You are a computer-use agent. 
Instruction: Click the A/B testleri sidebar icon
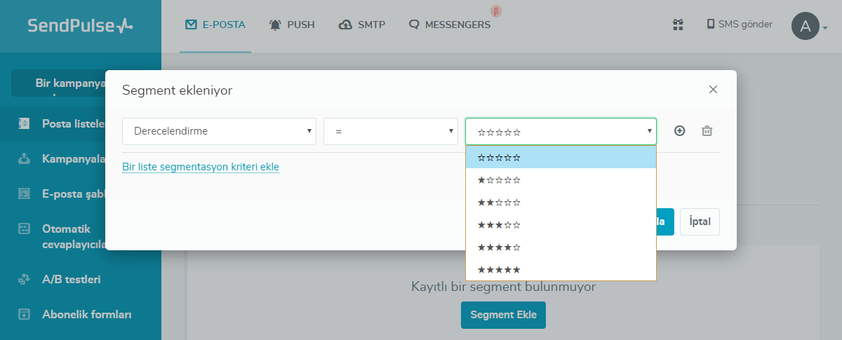point(25,279)
